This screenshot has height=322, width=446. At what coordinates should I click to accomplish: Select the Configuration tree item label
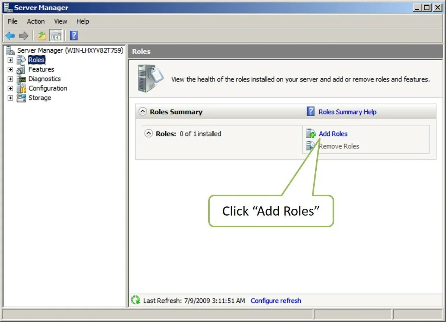(x=48, y=88)
